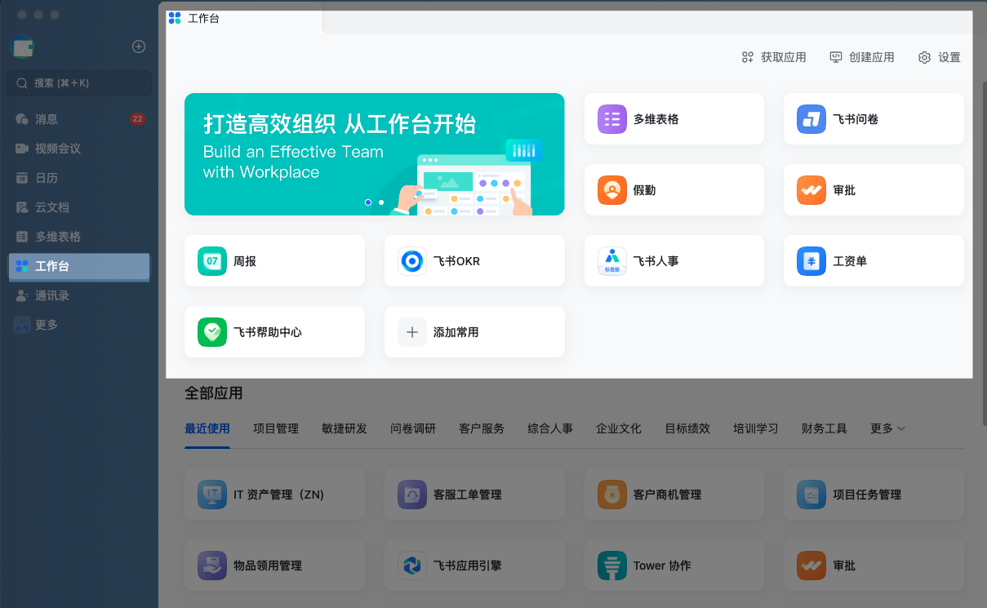Select the first carousel dot on the banner

tap(368, 202)
